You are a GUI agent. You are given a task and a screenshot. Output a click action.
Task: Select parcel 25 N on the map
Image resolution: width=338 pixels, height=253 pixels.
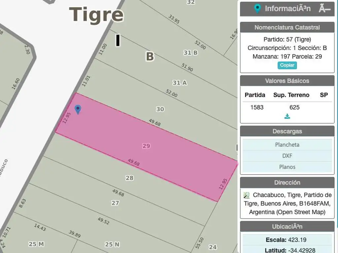(x=112, y=244)
